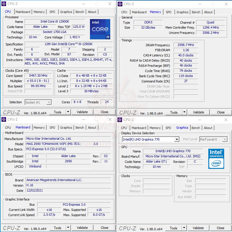Click the CPU-Z app icon in the CPU window title bar
The image size is (232, 232).
(4, 4)
